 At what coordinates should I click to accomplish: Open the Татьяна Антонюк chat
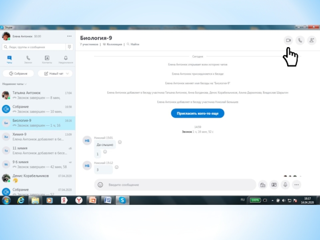pyautogui.click(x=38, y=95)
